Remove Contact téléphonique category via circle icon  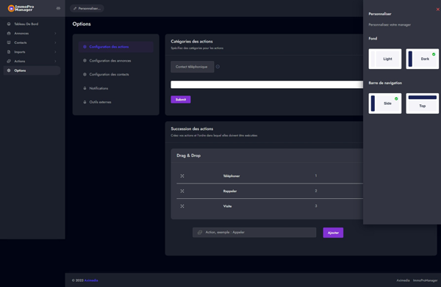[x=218, y=67]
